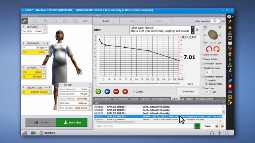Select the ROA fetal position radio

point(205,29)
